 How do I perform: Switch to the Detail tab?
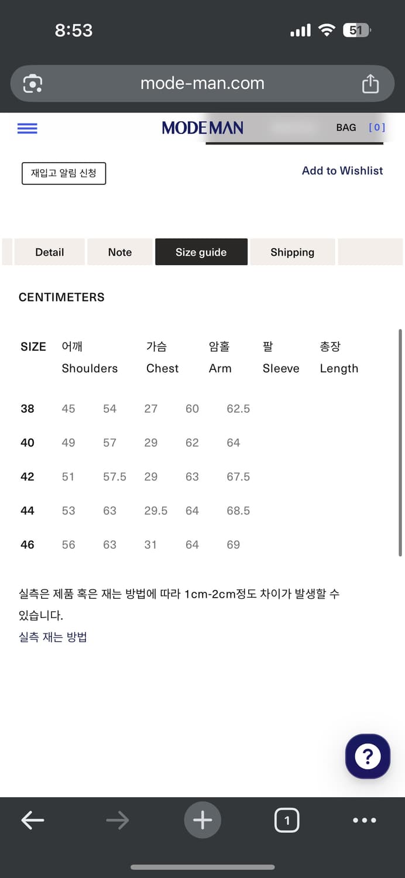click(x=49, y=252)
